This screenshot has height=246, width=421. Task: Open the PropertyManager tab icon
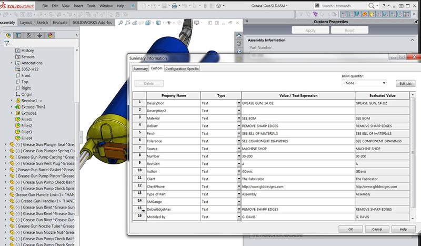coord(18,35)
